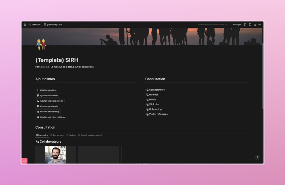Switch to Registre du personnel tab
Viewport: 285px width, 185px height.
90,135
